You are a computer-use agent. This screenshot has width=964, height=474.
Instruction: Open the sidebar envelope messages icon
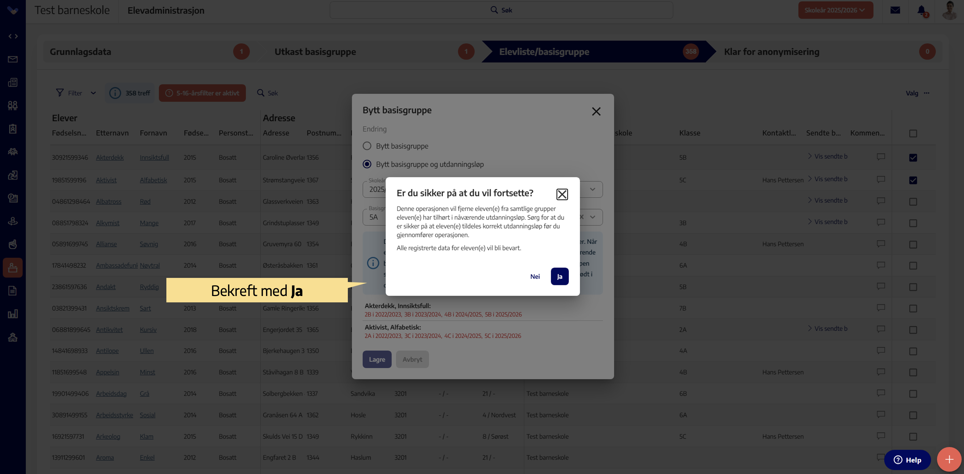pyautogui.click(x=13, y=59)
